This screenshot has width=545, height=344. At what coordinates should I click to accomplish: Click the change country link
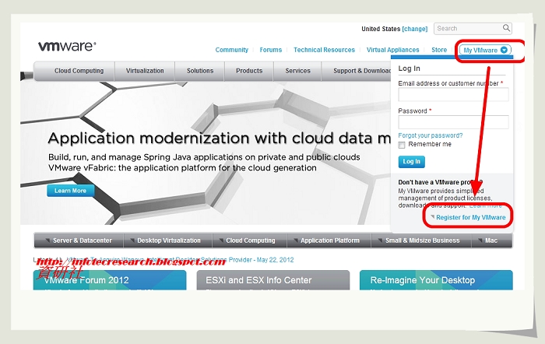[x=415, y=29]
